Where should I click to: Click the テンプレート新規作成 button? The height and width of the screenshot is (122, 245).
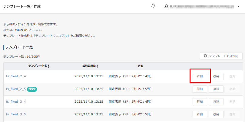221,56
